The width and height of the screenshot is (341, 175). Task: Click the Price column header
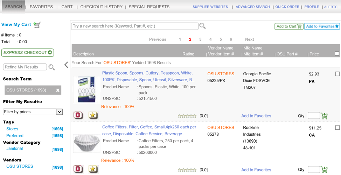(314, 54)
